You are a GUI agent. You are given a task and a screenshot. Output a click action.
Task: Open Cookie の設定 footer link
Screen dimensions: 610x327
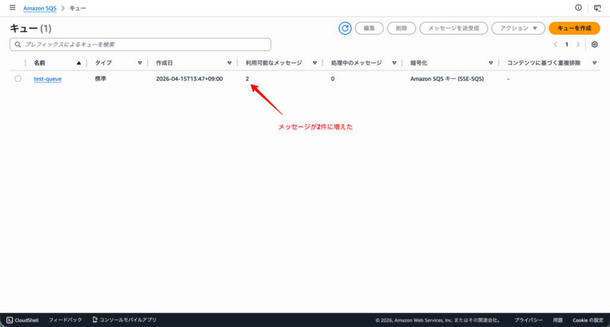[588, 320]
